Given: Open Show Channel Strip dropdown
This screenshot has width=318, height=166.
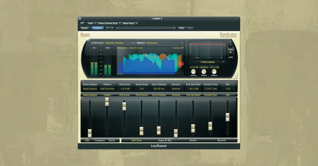Looking at the screenshot, I should click(109, 23).
